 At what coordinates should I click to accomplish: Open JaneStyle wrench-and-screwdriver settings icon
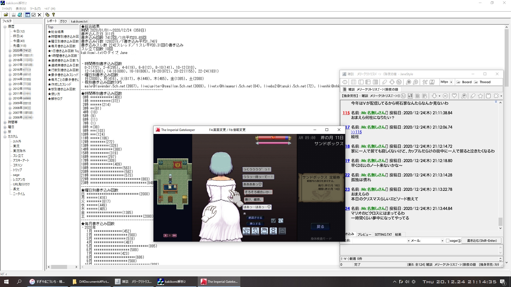[x=425, y=82]
